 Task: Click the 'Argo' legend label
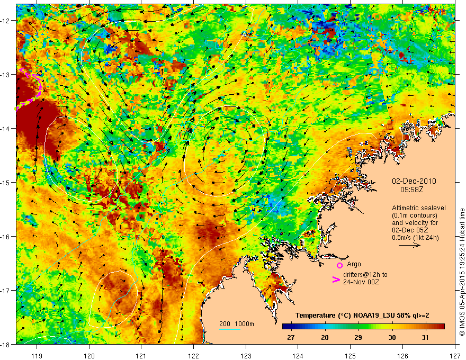coord(354,264)
